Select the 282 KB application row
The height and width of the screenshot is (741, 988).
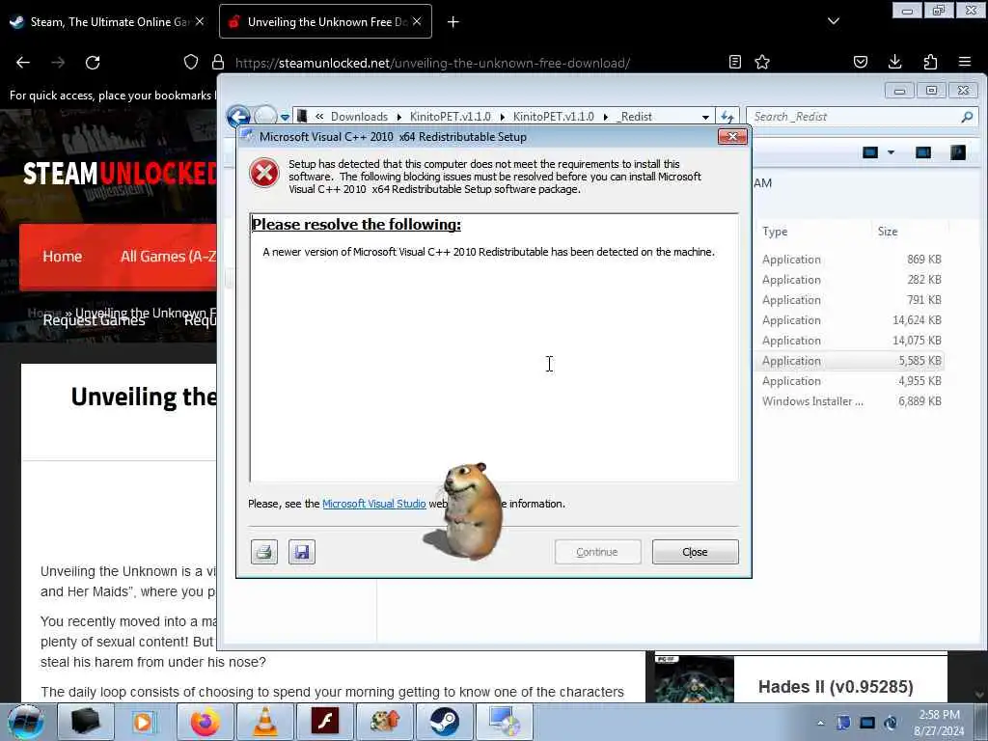(851, 279)
